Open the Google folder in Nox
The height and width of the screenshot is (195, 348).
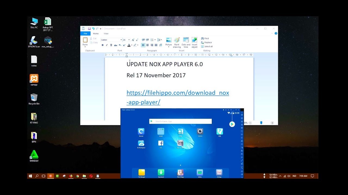coord(161,131)
